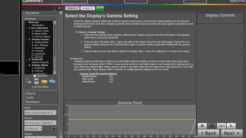Open 3. Grayscale section in tree
The height and width of the screenshot is (138, 246).
[x=36, y=59]
